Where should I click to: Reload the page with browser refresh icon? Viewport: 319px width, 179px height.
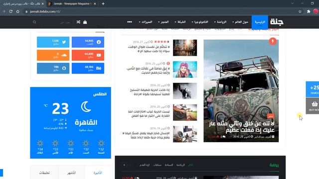11,11
